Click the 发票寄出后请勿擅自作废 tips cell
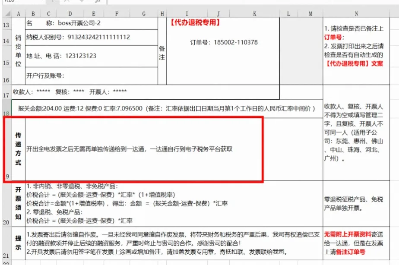The height and width of the screenshot is (265, 399). (x=174, y=243)
